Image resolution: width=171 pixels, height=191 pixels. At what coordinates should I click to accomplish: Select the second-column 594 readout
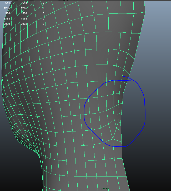click(x=25, y=13)
